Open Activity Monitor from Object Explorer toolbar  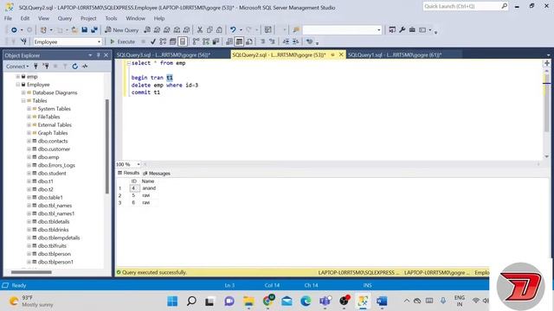click(x=85, y=67)
